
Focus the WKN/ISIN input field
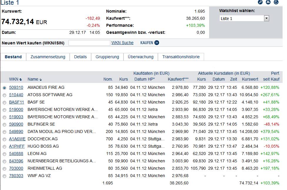pos(89,43)
